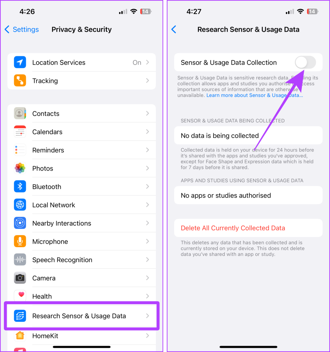Screen dimensions: 330x352
Task: Tap the Camera icon
Action: click(x=20, y=278)
